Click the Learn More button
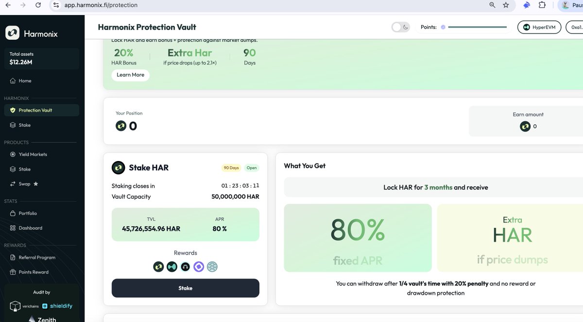This screenshot has height=322, width=583. coord(130,75)
